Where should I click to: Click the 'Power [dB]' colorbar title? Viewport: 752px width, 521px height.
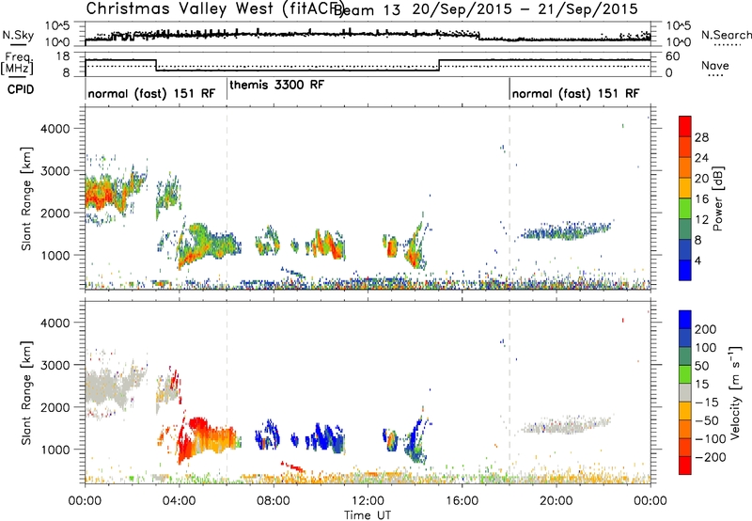718,198
